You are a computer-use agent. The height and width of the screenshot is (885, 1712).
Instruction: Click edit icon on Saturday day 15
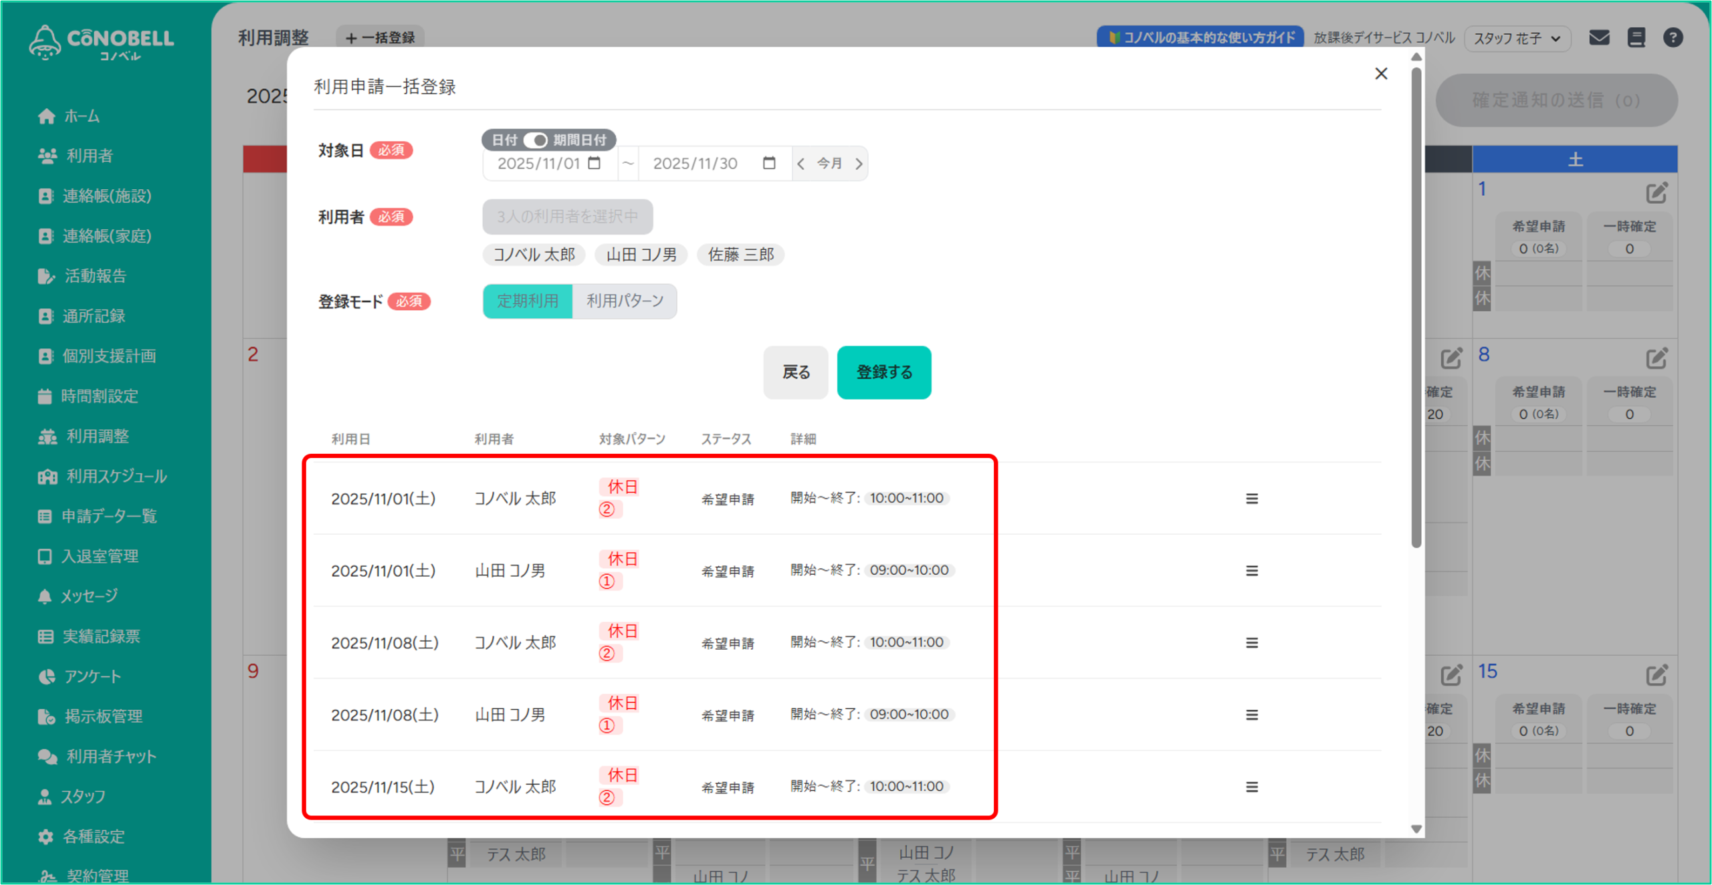1656,675
